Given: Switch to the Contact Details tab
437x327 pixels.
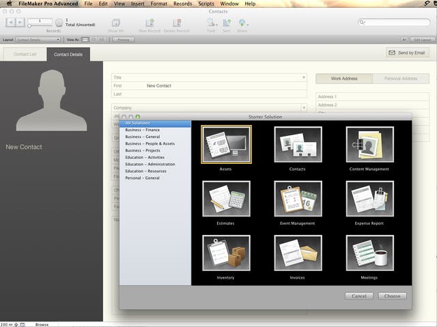Looking at the screenshot, I should click(68, 55).
